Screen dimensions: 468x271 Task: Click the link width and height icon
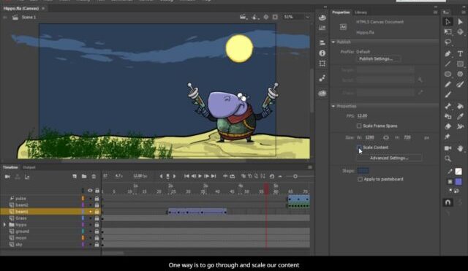[386, 137]
